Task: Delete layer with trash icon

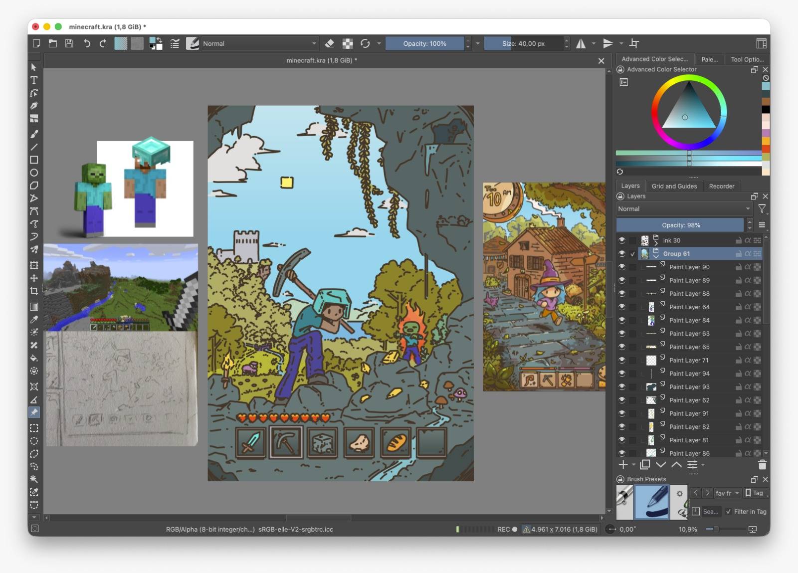Action: click(762, 465)
